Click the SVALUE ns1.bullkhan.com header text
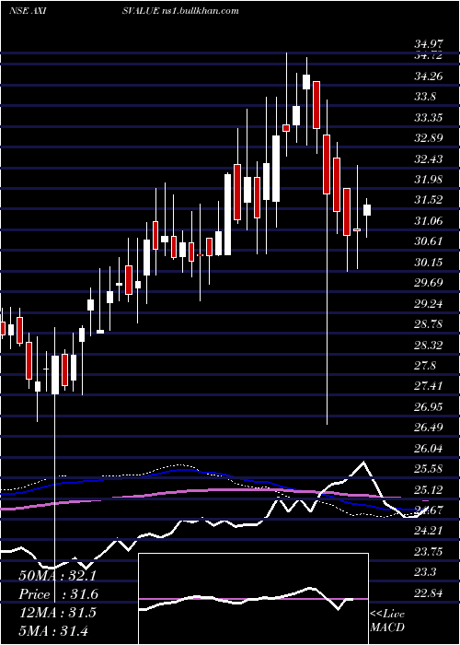460x645 pixels. click(x=180, y=11)
